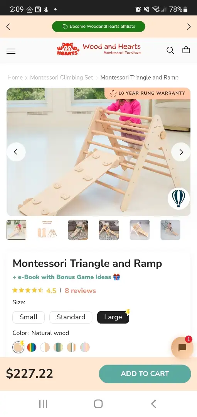
Task: Open the hamburger navigation menu
Action: coord(11,51)
